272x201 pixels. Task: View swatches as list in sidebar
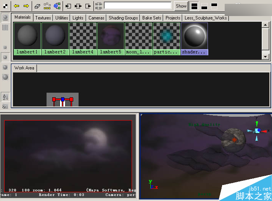pyautogui.click(x=5, y=27)
